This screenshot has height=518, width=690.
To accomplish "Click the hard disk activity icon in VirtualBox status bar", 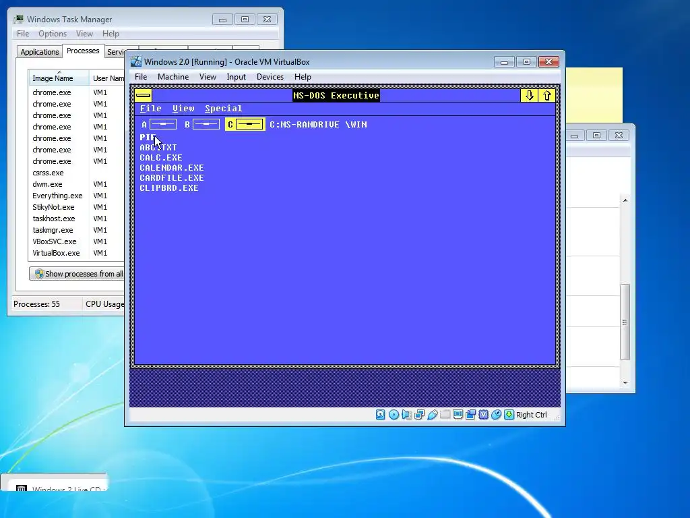I will pyautogui.click(x=381, y=415).
